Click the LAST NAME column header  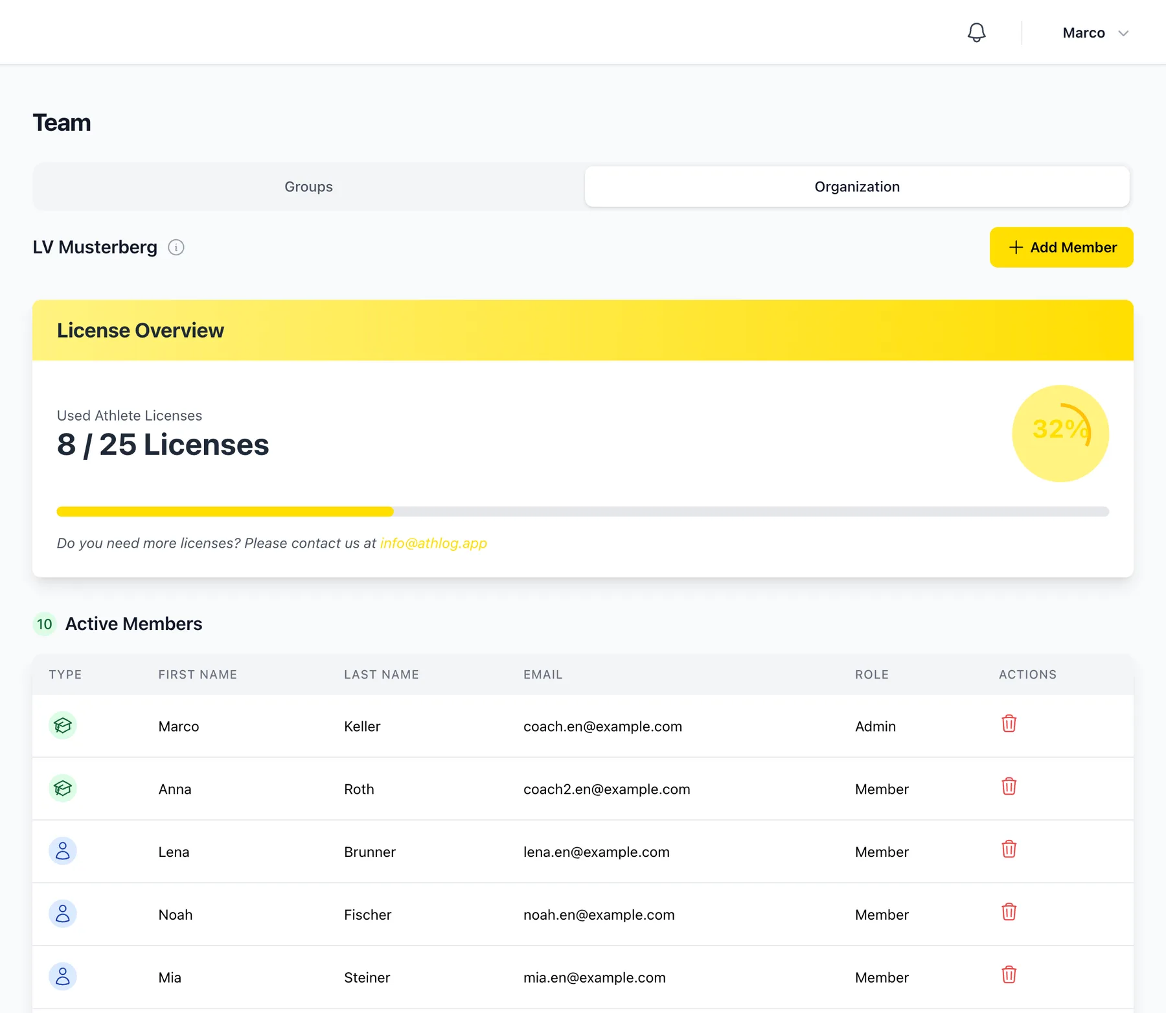pyautogui.click(x=382, y=675)
